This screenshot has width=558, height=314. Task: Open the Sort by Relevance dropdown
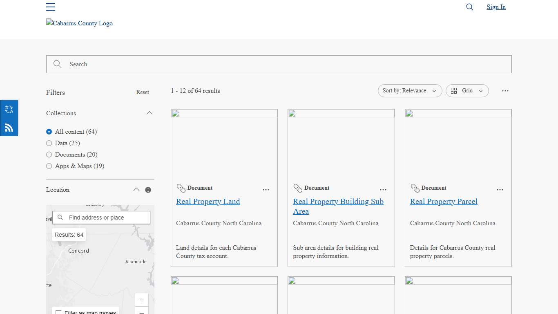pyautogui.click(x=410, y=91)
